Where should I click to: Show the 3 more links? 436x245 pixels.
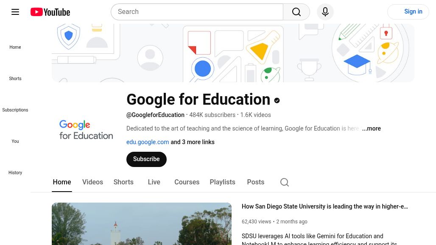tap(193, 142)
